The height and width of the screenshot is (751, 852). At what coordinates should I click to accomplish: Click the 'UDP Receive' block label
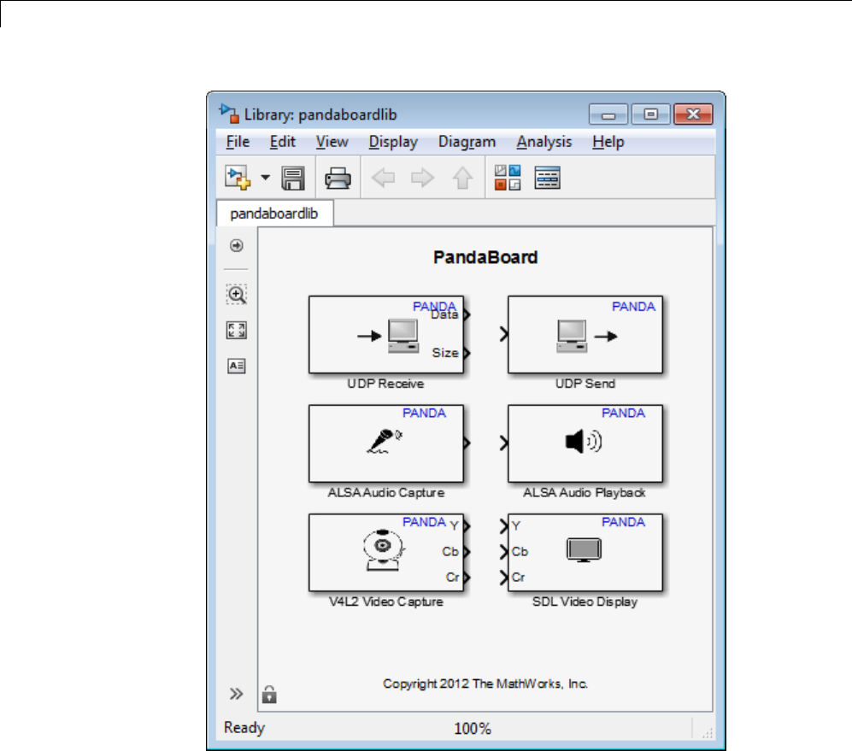[385, 384]
